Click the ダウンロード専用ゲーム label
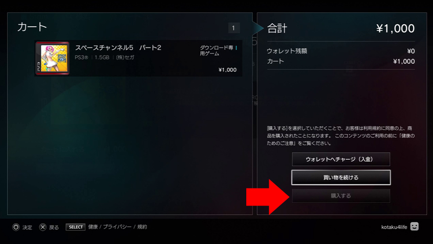This screenshot has height=244, width=433. 216,51
